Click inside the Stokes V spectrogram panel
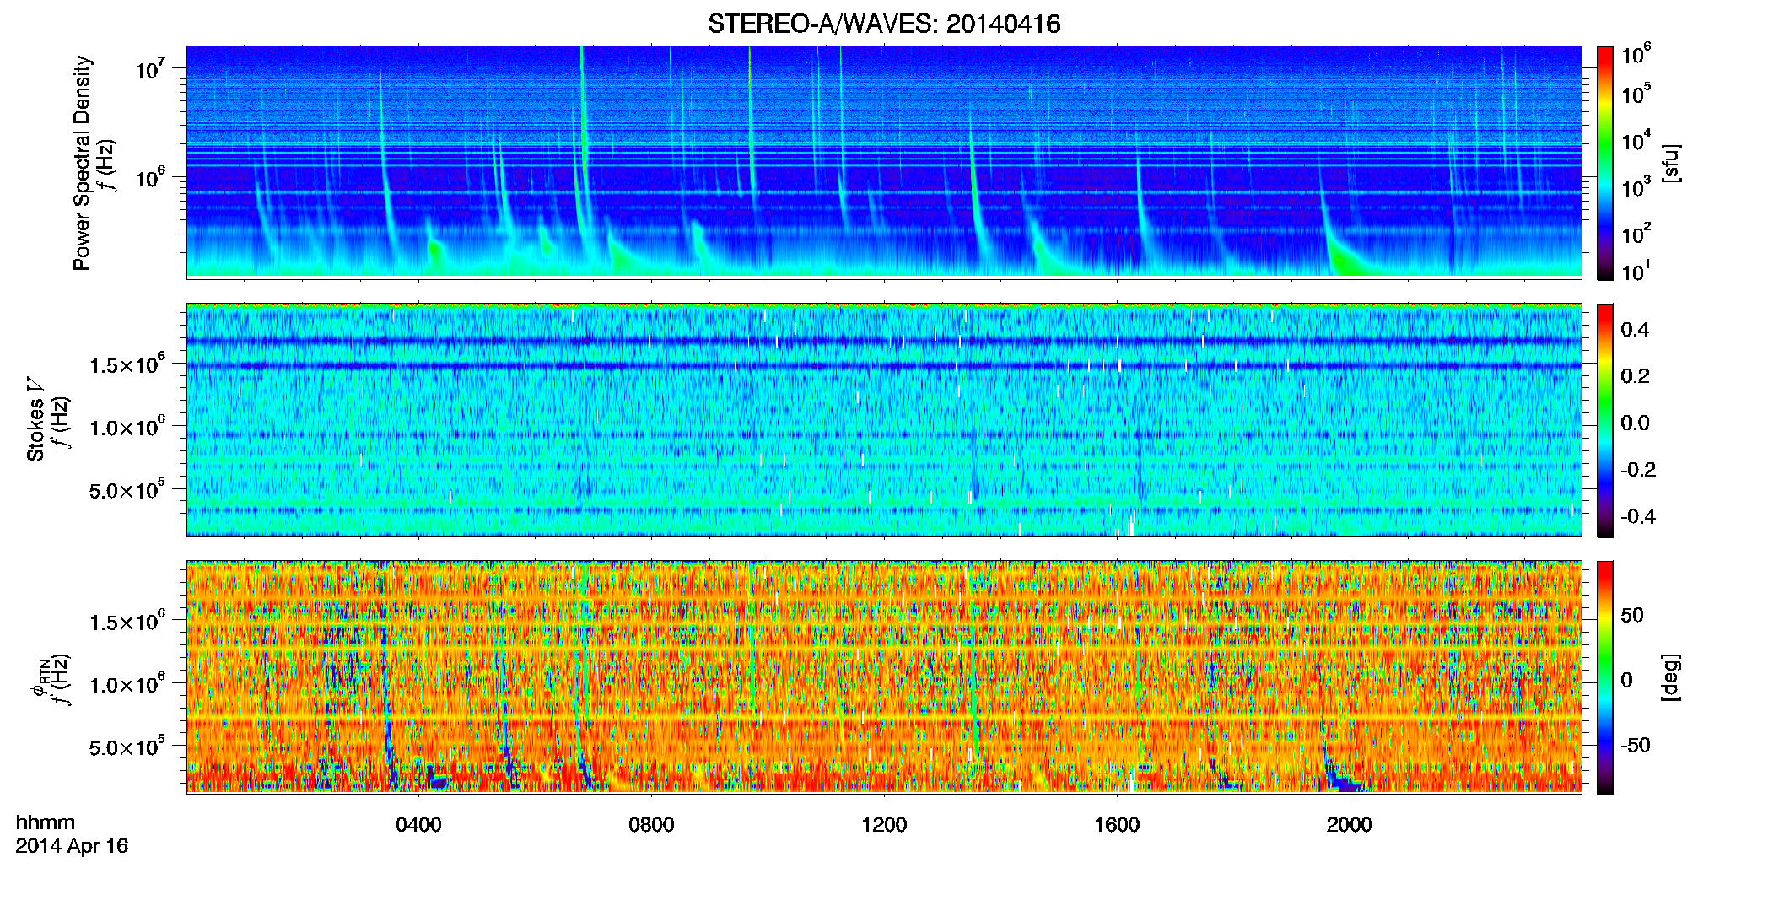The image size is (1768, 911). point(884,419)
